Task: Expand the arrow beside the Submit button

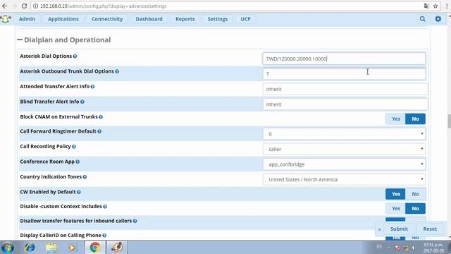Action: point(379,229)
